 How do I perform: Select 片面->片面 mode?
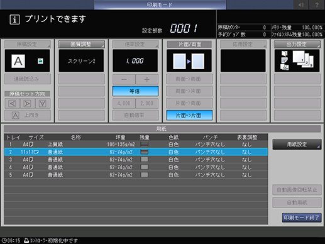[189, 115]
